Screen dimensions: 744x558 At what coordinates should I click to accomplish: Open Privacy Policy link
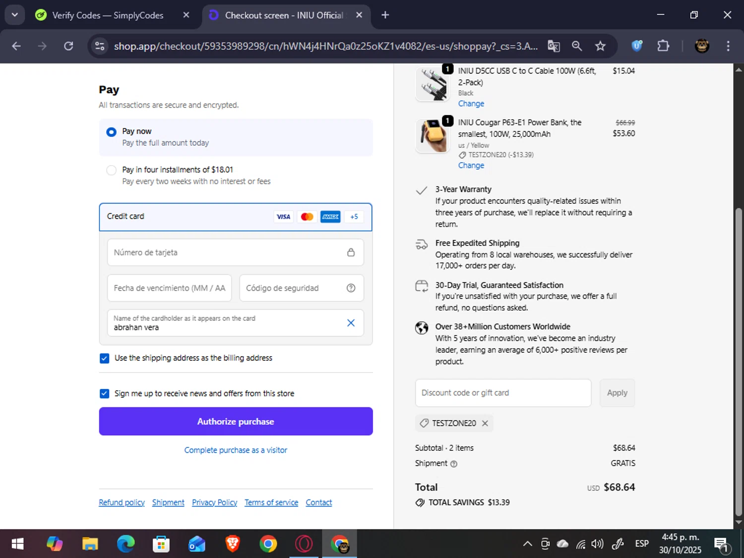(214, 502)
